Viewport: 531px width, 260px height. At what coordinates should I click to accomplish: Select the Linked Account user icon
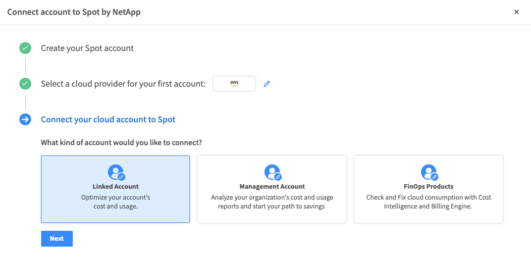[x=116, y=172]
